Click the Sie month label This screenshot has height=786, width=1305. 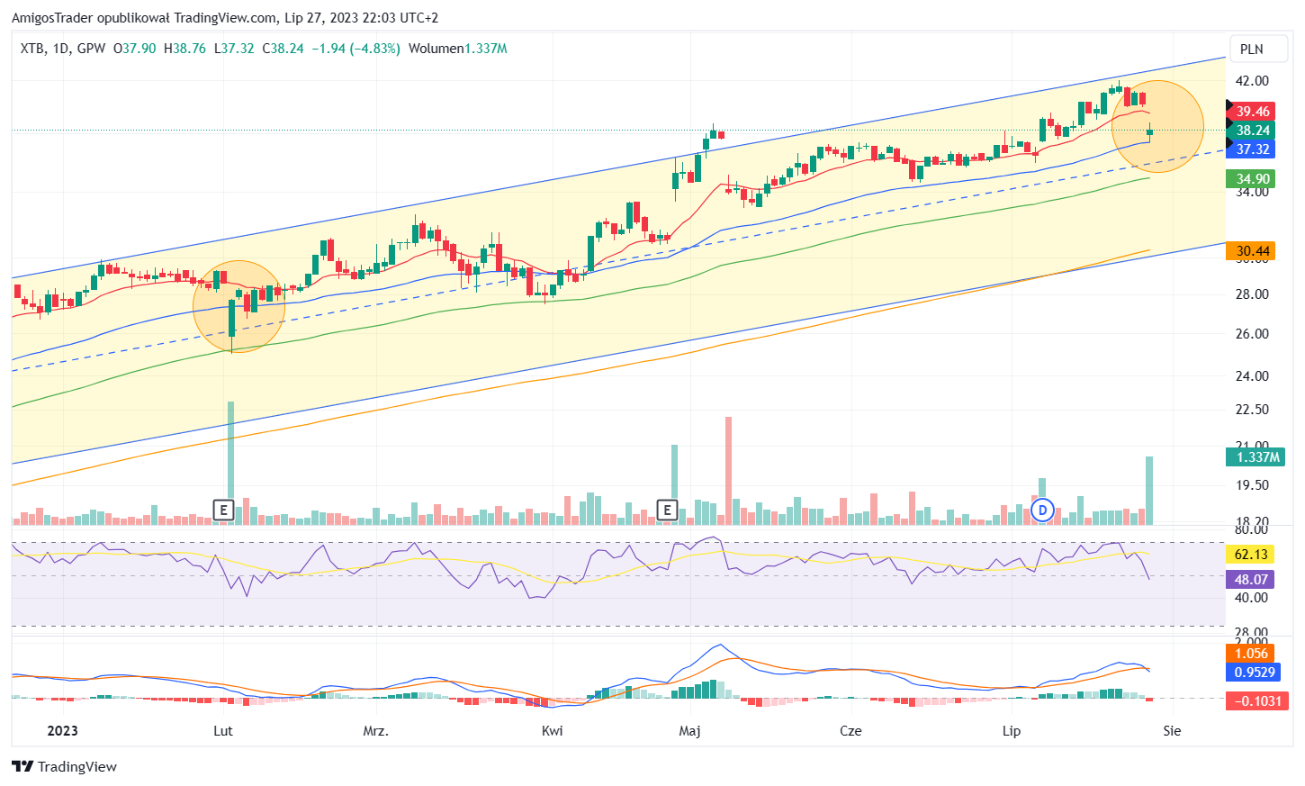point(1172,731)
